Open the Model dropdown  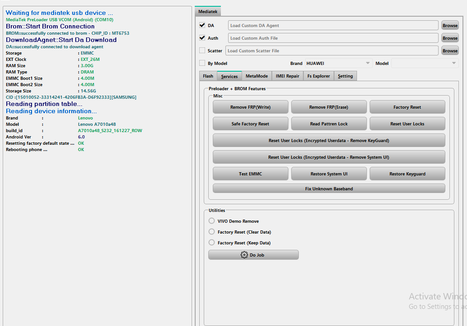tap(425, 63)
